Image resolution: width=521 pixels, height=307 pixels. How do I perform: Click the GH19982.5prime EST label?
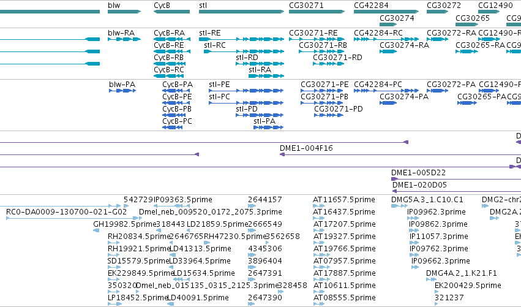pos(125,224)
